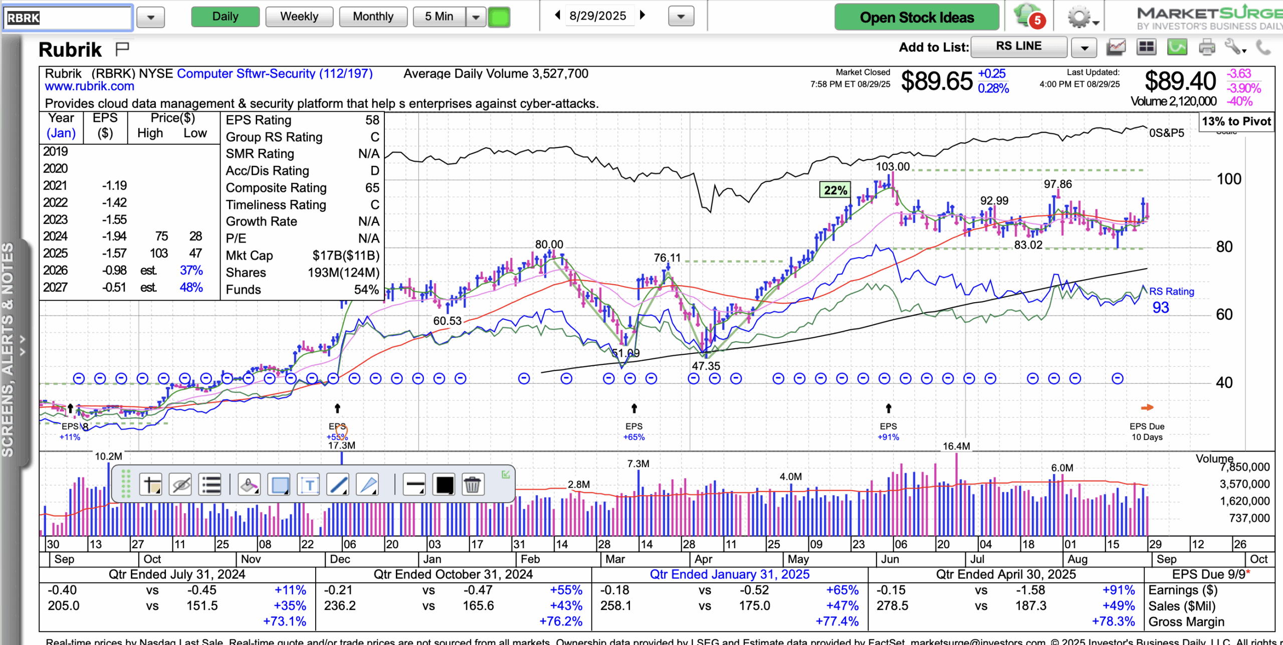This screenshot has height=645, width=1283.
Task: Select the rectangle shape drawing tool
Action: tap(280, 485)
